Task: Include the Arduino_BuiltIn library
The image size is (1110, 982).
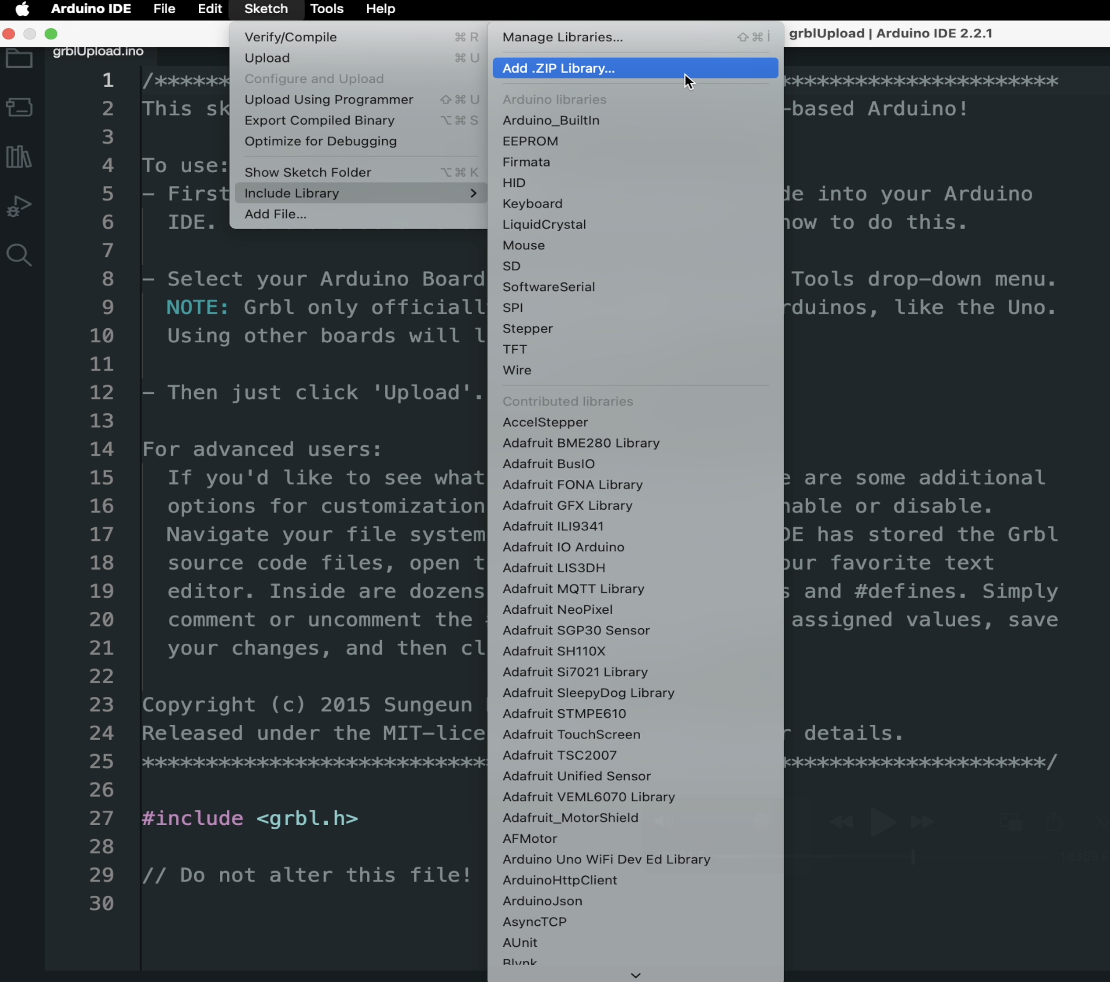Action: point(635,120)
